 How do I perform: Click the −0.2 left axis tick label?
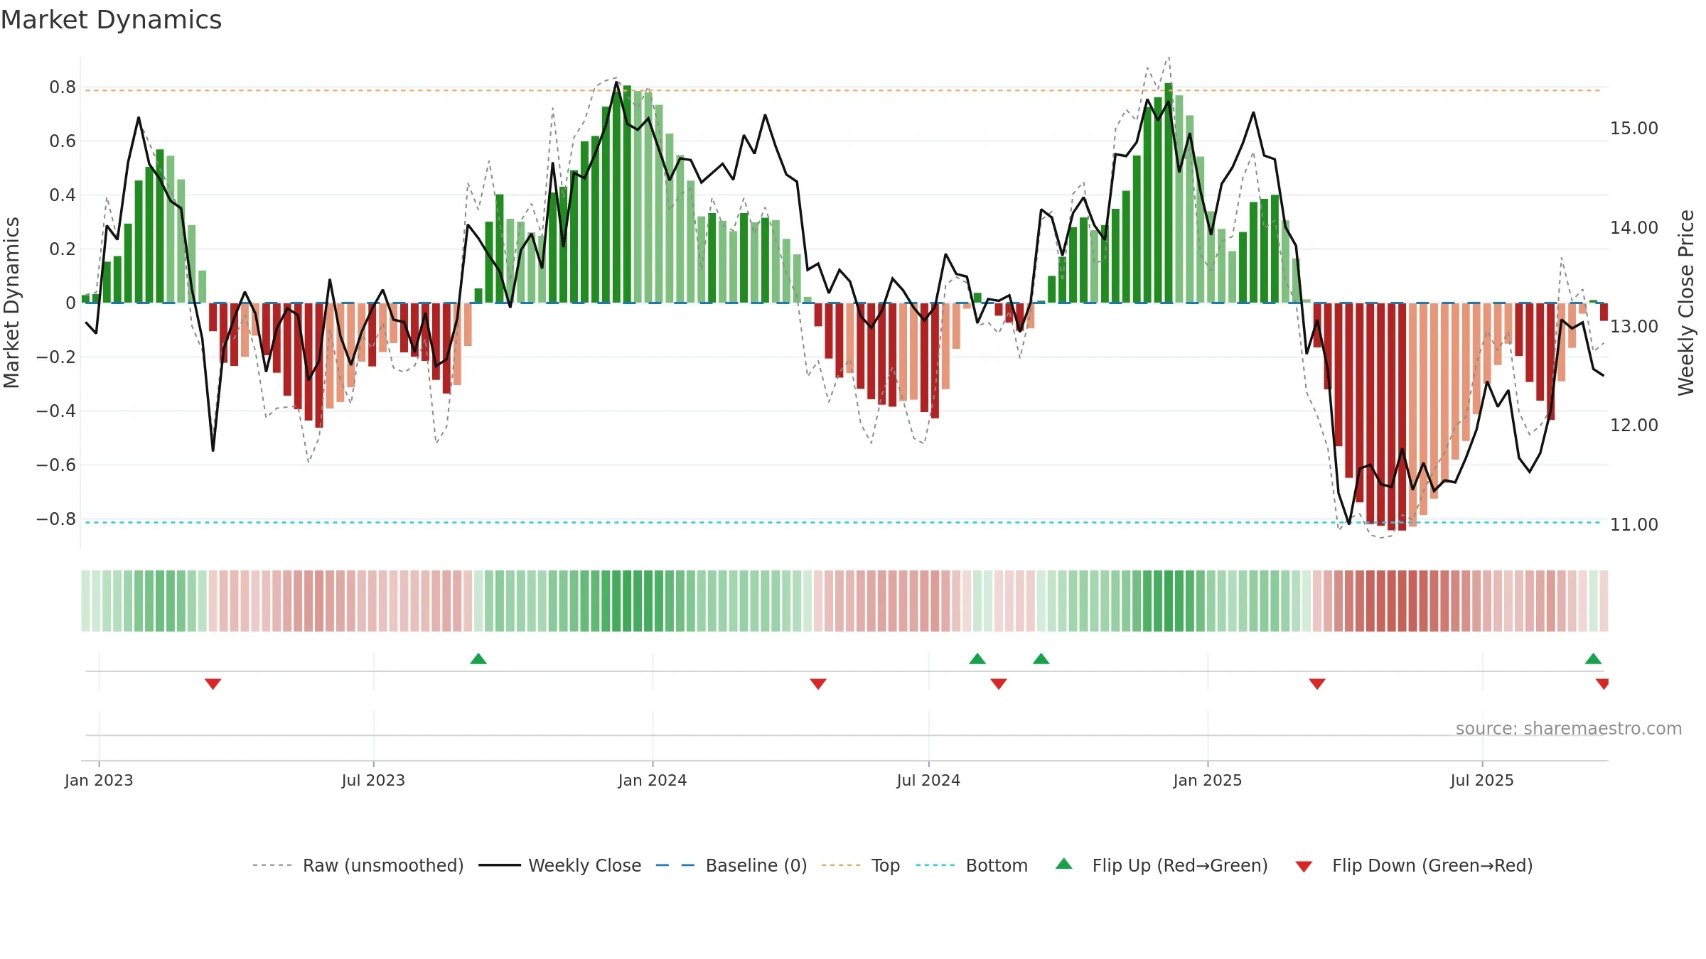(x=56, y=357)
